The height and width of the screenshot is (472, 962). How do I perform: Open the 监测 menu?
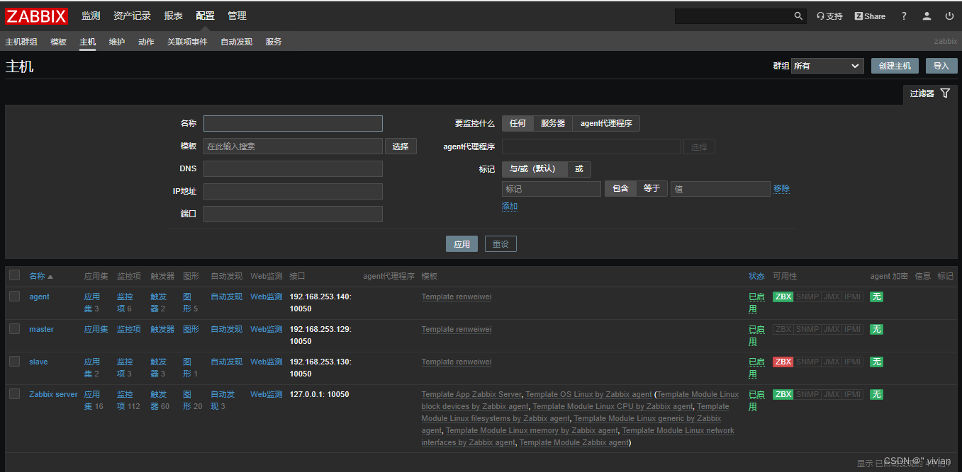pyautogui.click(x=91, y=16)
